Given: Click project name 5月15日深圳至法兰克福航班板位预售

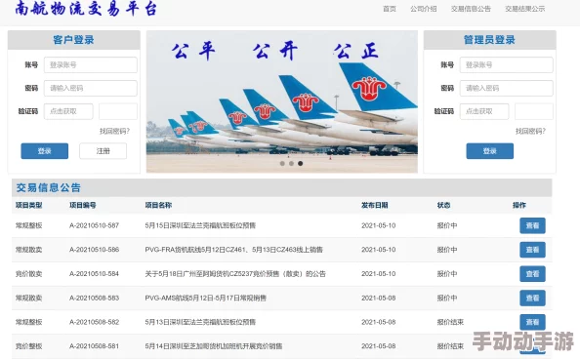Looking at the screenshot, I should pos(200,225).
